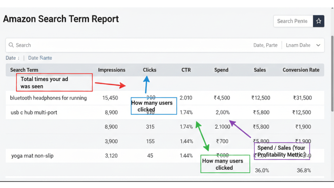Select the usb c hub multi-port term
This screenshot has width=334, height=188.
pos(34,112)
